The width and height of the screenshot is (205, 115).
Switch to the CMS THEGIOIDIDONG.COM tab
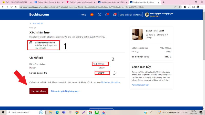pos(16,2)
